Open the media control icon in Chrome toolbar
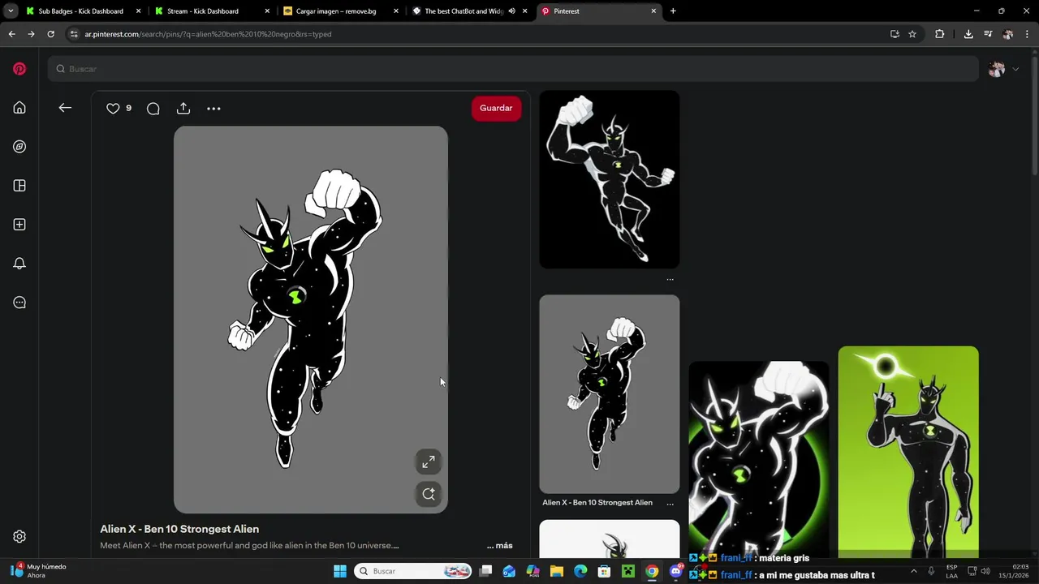 pos(988,34)
